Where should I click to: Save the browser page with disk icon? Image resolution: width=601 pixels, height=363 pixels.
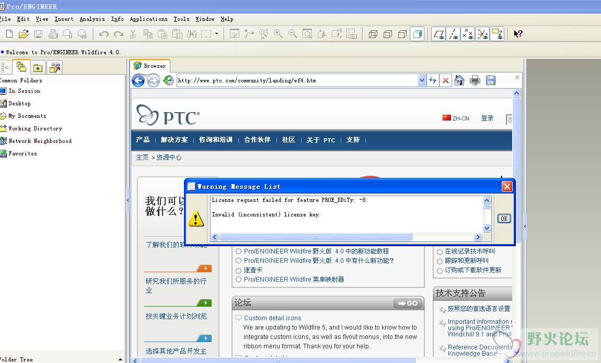click(491, 80)
